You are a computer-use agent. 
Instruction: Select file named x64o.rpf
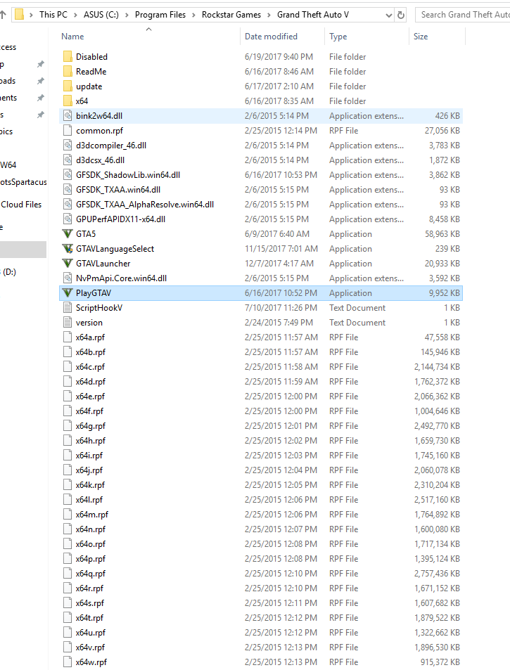90,544
